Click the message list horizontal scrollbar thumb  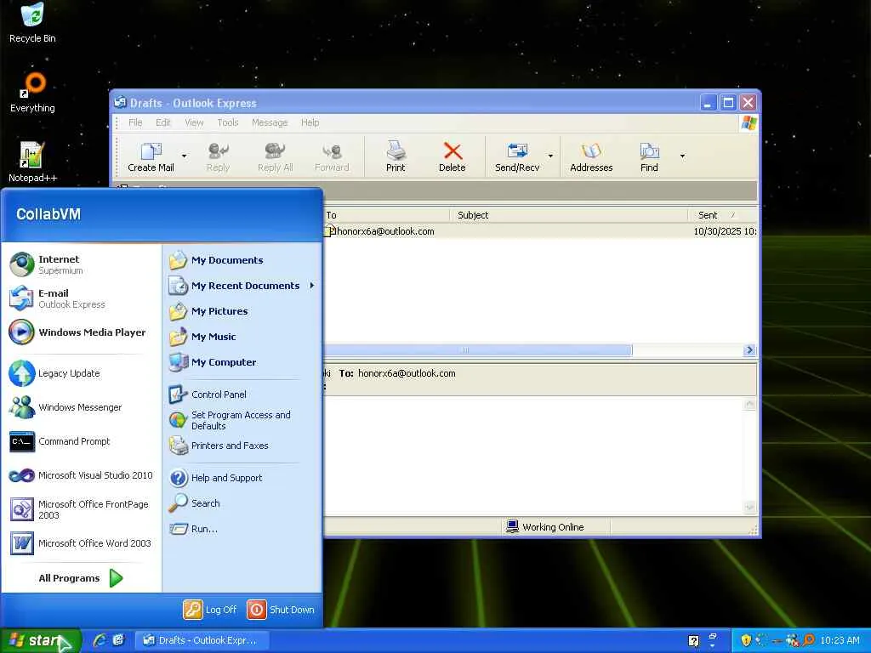click(x=478, y=349)
